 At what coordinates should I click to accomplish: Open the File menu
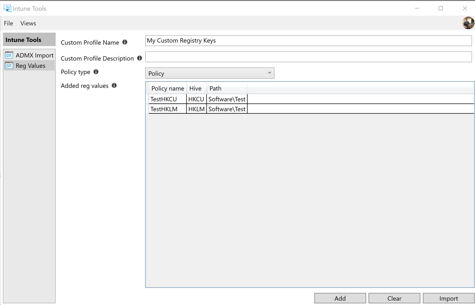[x=8, y=23]
